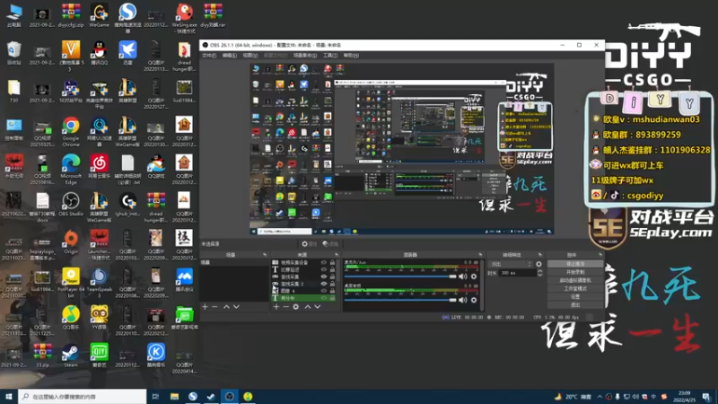
Task: Click the 停止推流 button
Action: [575, 264]
